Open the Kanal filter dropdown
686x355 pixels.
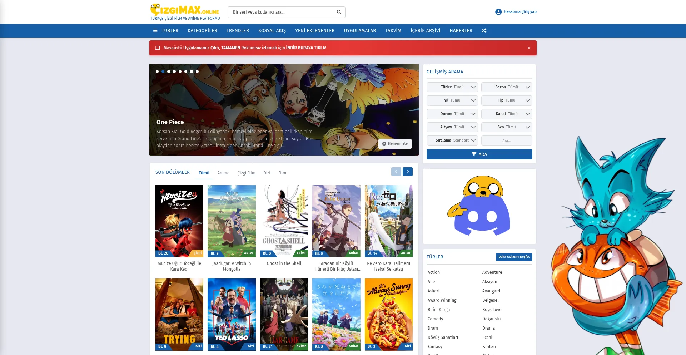(x=507, y=114)
